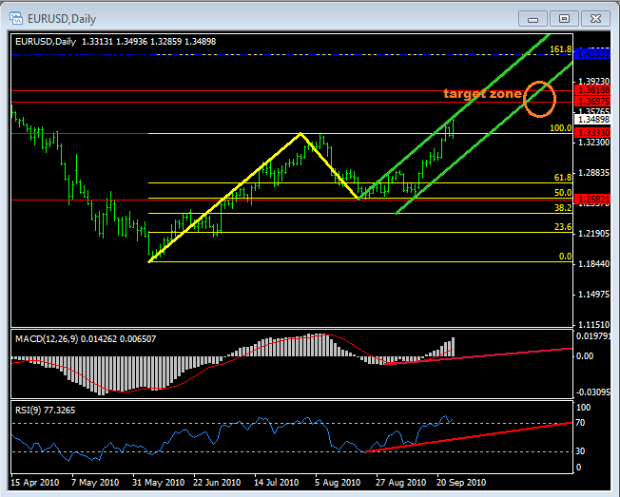The image size is (620, 497).
Task: Click the current price 1.34898 tag
Action: coord(591,120)
